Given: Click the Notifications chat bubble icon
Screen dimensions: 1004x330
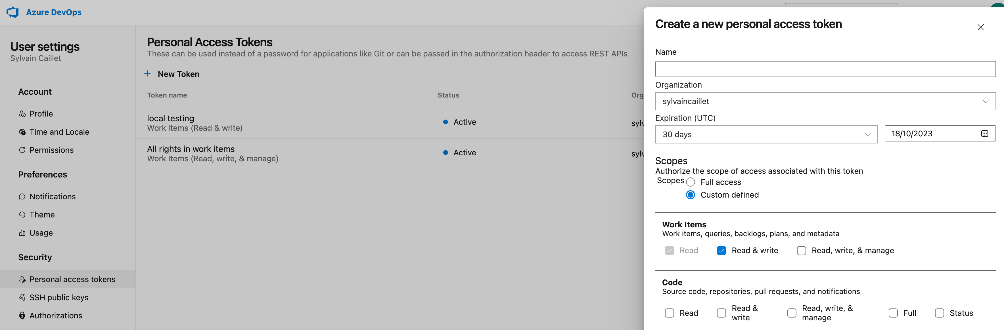Looking at the screenshot, I should point(22,197).
